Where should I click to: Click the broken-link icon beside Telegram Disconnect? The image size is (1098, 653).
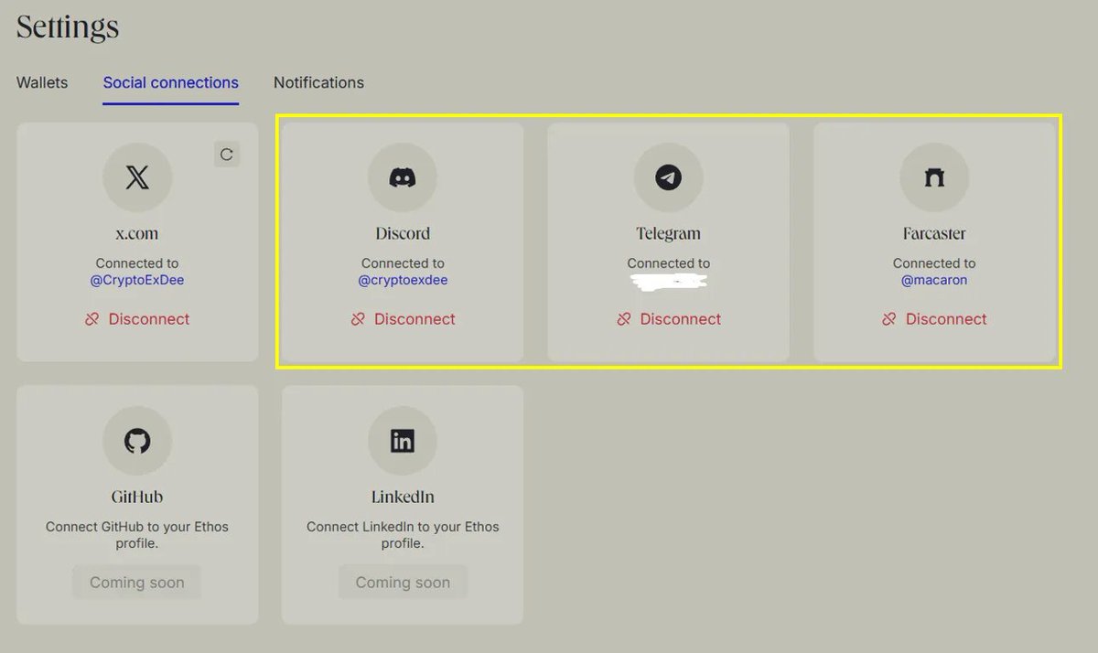[x=624, y=319]
